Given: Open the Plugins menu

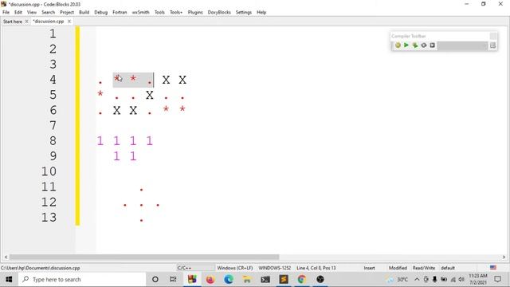Looking at the screenshot, I should click(195, 13).
